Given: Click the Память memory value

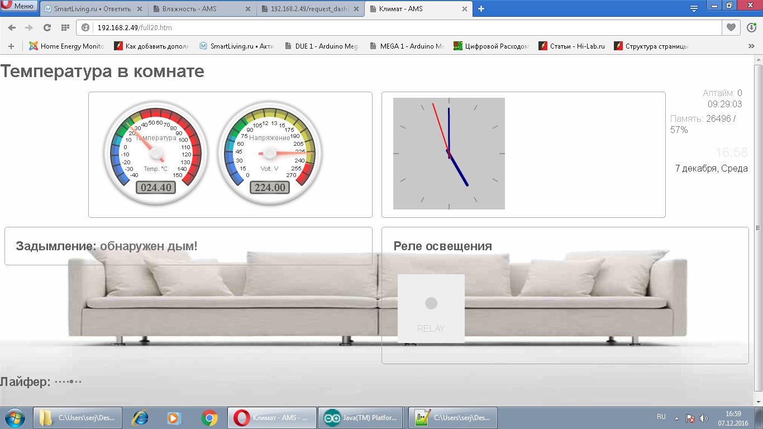Looking at the screenshot, I should pos(703,124).
